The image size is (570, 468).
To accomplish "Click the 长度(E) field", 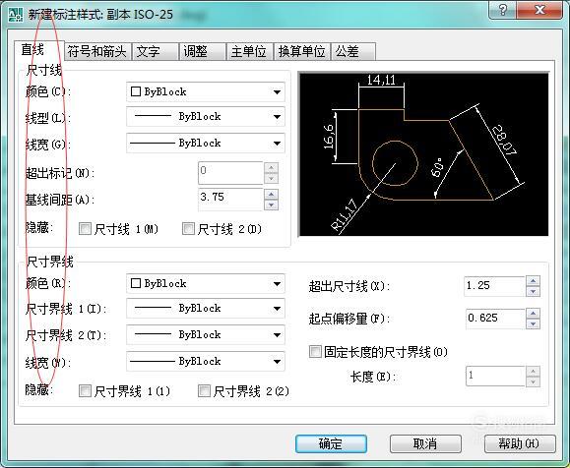I will tap(495, 377).
